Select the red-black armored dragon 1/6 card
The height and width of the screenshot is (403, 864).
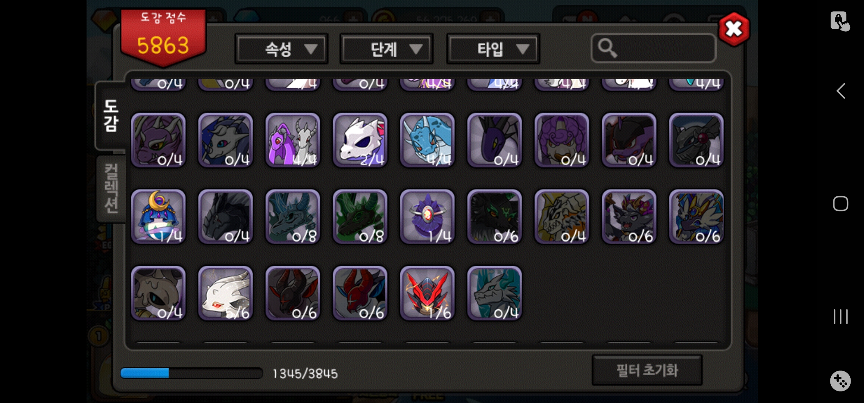tap(427, 293)
